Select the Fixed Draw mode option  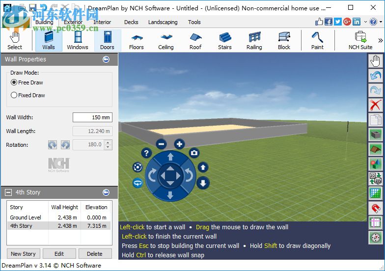click(14, 95)
